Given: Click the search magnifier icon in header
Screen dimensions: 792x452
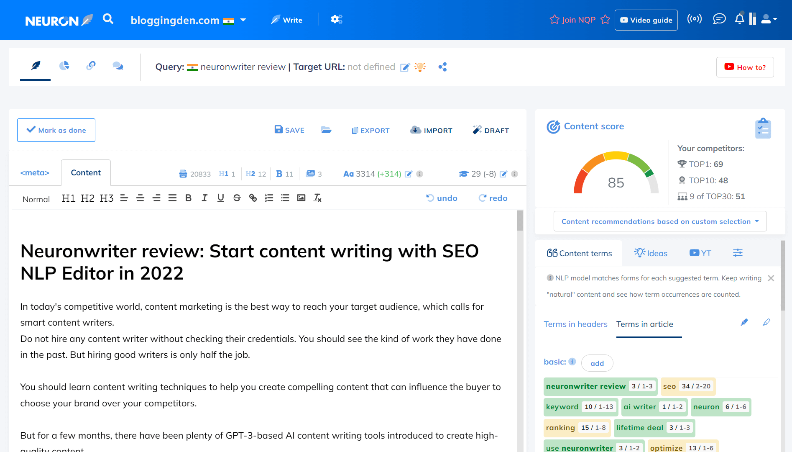Looking at the screenshot, I should [x=108, y=19].
